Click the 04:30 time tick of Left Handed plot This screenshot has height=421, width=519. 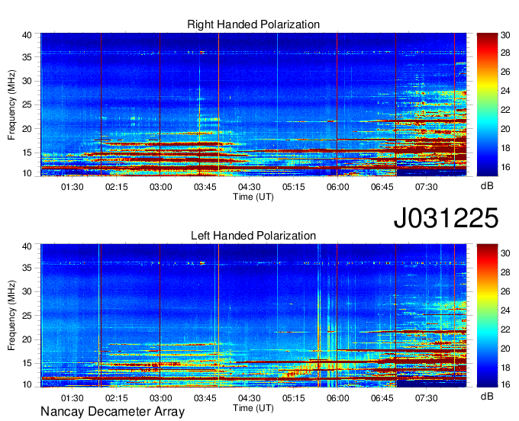pos(250,398)
